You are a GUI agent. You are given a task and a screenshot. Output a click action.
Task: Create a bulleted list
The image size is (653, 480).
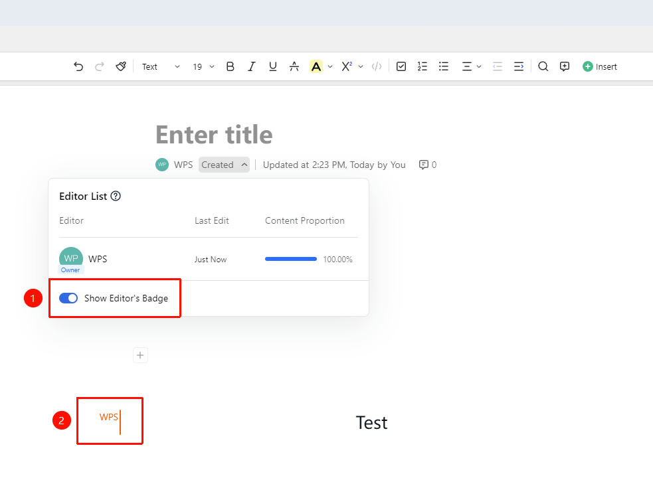[x=444, y=66]
